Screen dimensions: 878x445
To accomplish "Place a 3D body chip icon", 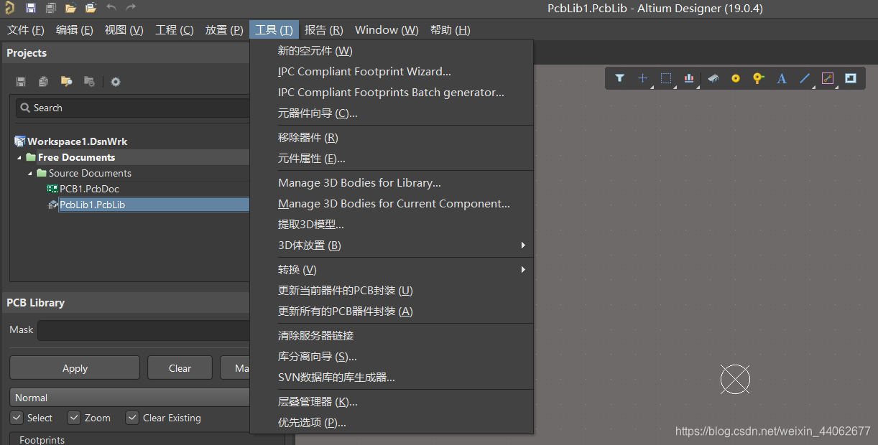I will (x=713, y=78).
